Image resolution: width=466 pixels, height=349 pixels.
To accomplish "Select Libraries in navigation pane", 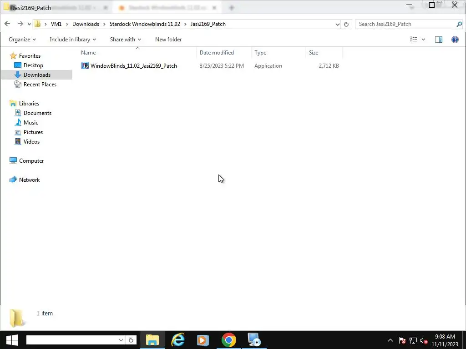I will pos(29,104).
